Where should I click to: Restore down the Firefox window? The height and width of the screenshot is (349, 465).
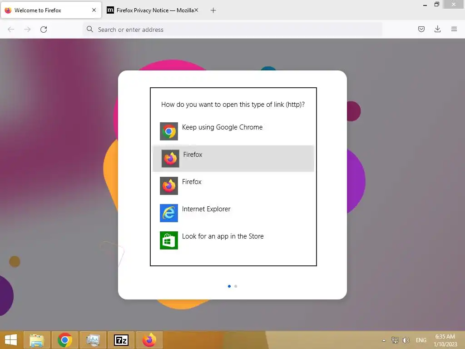point(436,5)
